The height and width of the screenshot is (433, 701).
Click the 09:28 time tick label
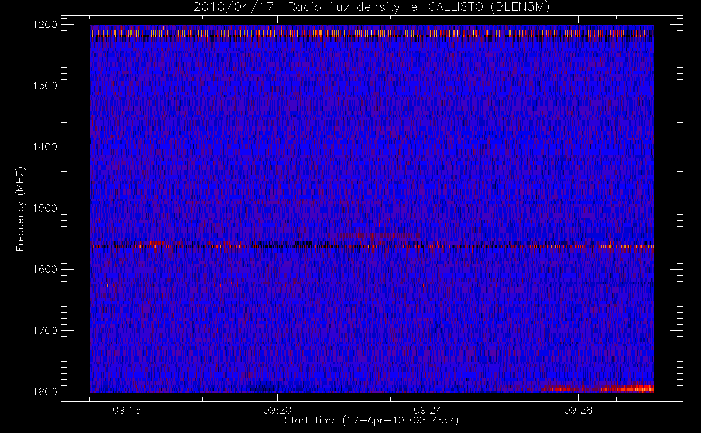[578, 410]
